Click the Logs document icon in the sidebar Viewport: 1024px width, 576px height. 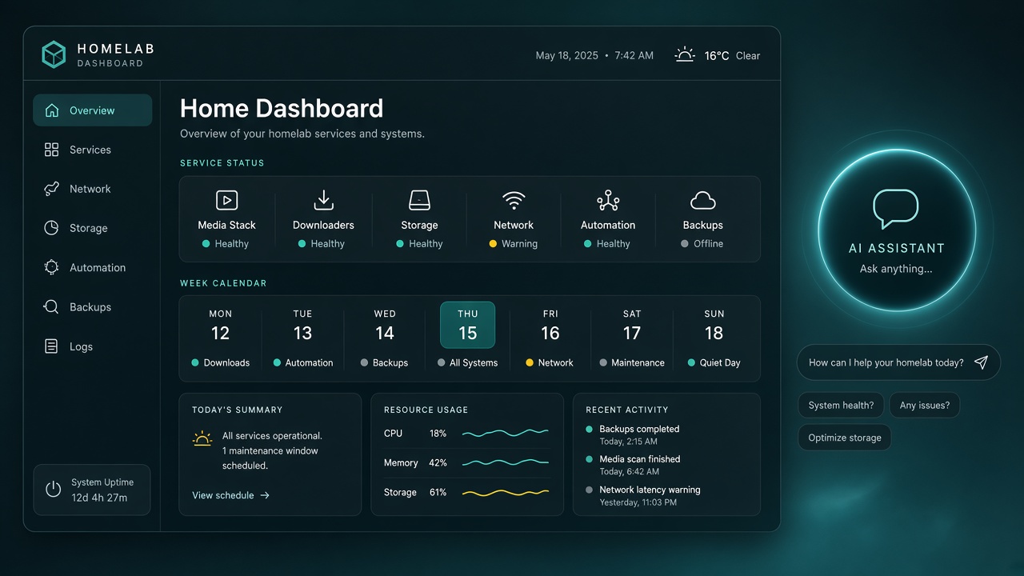(x=52, y=346)
